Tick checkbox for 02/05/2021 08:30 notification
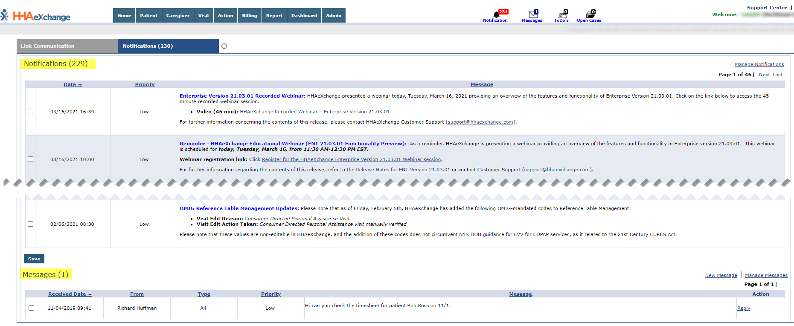The image size is (794, 326). point(30,224)
